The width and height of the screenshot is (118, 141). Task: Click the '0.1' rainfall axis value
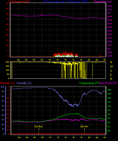coord(8,130)
